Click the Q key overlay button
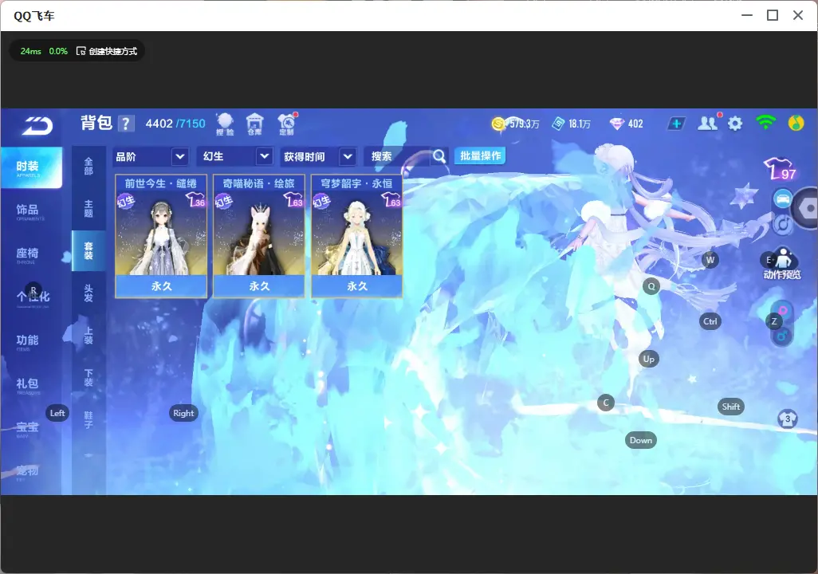Viewport: 818px width, 574px height. [651, 286]
